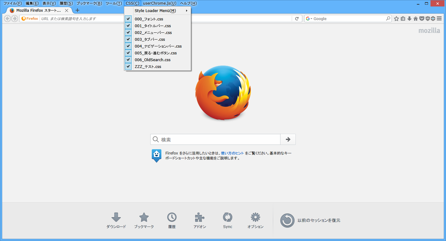The image size is (446, 241).
Task: Follow the 使い方のヒント link
Action: click(232, 153)
